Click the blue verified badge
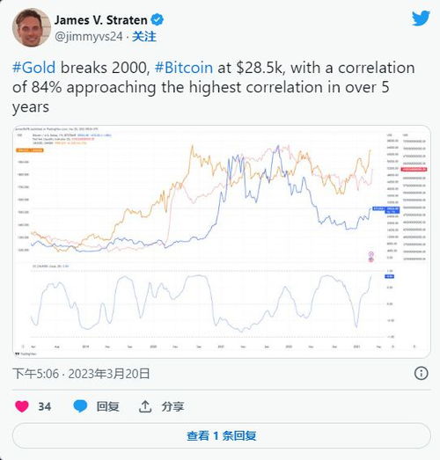This screenshot has height=460, width=440. click(157, 19)
